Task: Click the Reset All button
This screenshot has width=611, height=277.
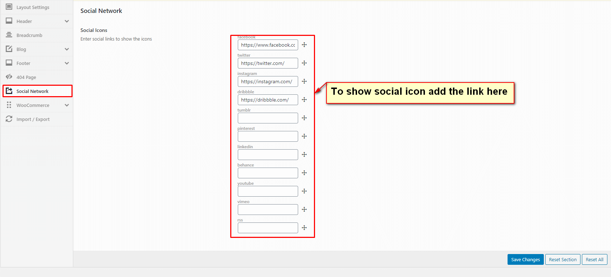Action: [x=594, y=259]
